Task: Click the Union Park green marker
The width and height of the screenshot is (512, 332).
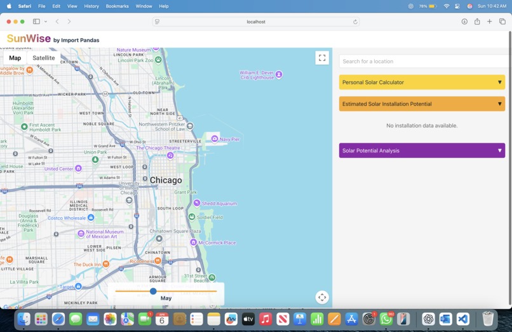Action: [x=95, y=159]
